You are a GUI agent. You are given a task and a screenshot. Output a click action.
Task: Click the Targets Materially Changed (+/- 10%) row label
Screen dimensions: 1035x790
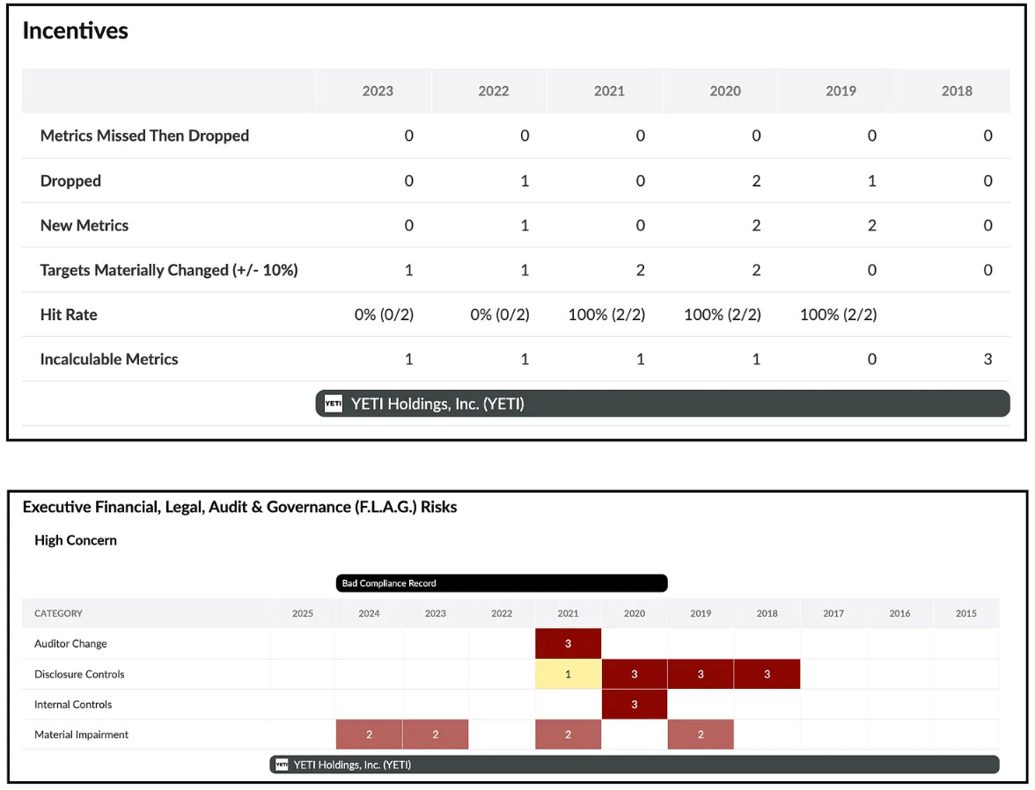tap(169, 270)
